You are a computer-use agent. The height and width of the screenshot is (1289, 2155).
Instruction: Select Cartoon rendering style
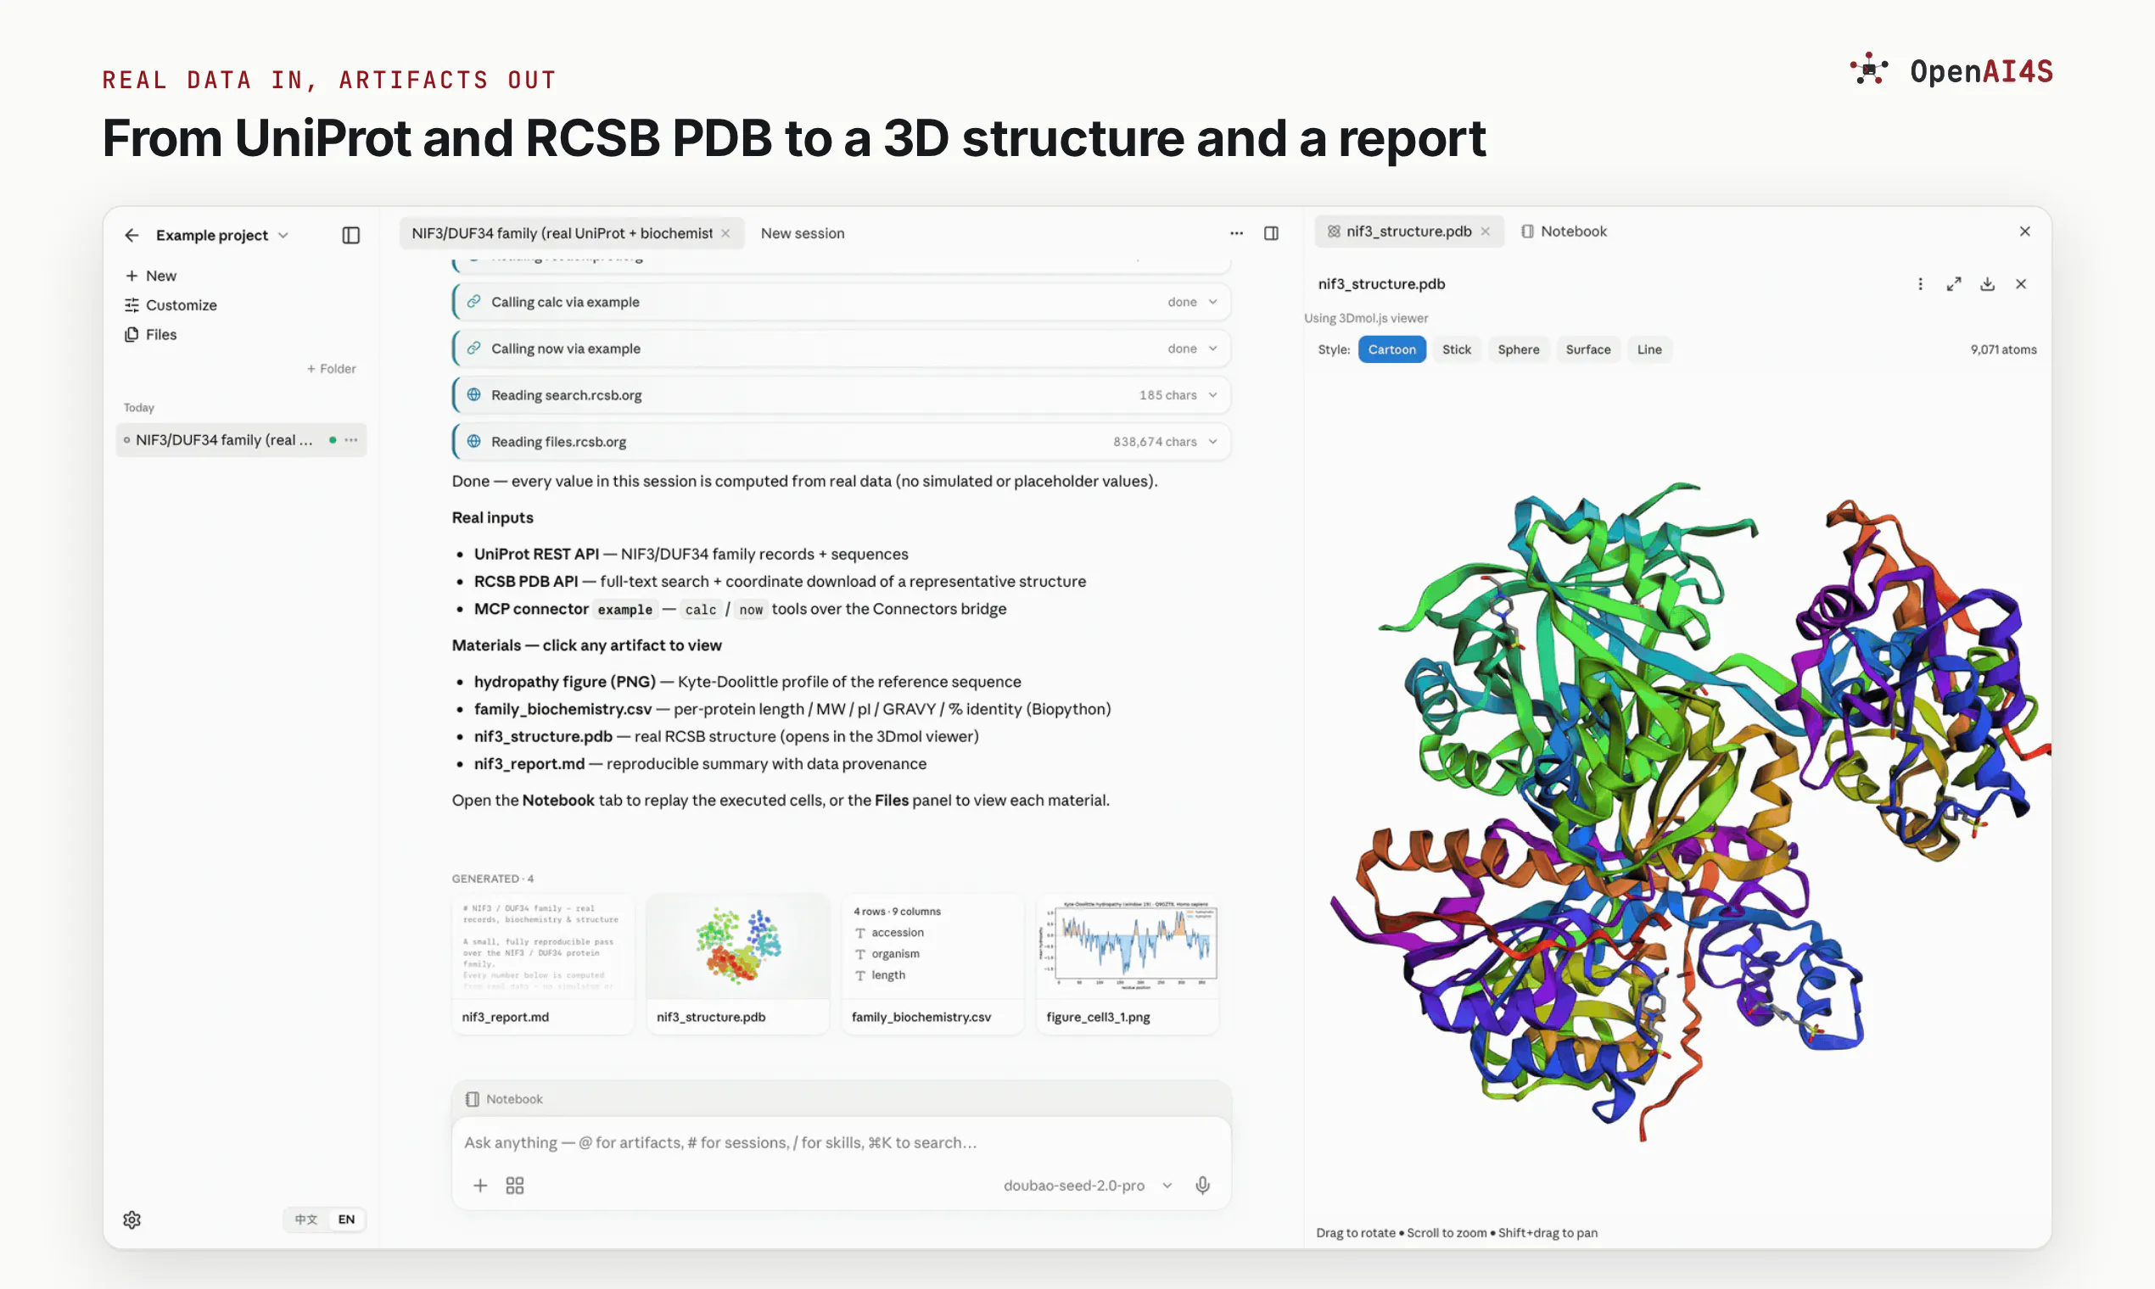pos(1392,349)
